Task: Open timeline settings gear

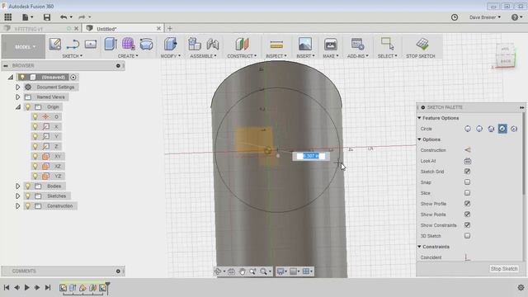Action: 521,287
